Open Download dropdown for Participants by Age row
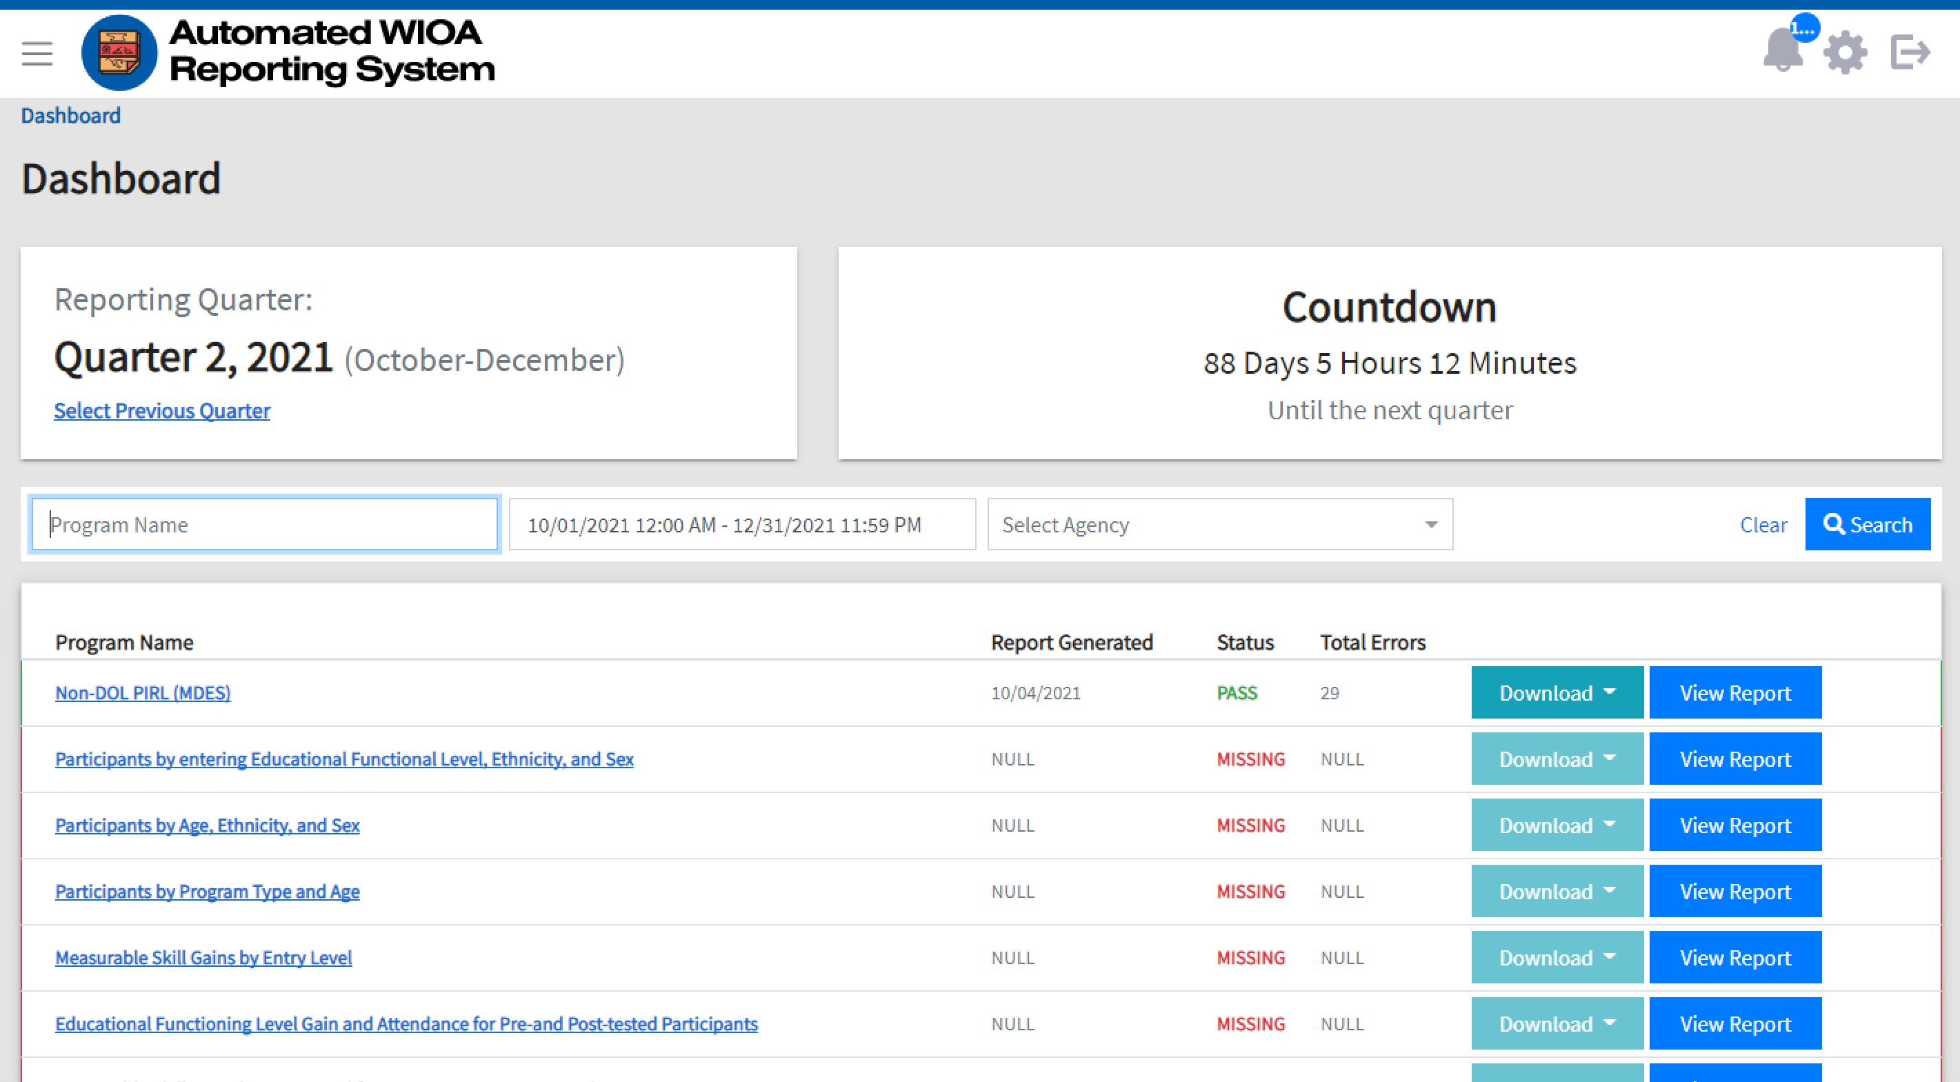Viewport: 1960px width, 1082px height. point(1557,825)
